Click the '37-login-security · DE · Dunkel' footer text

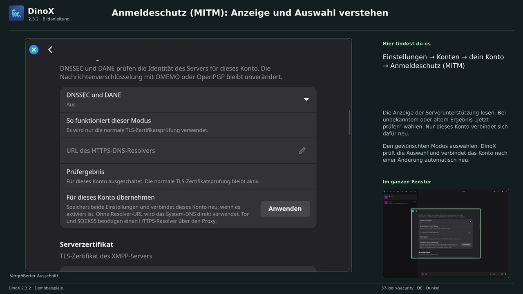[x=410, y=288]
